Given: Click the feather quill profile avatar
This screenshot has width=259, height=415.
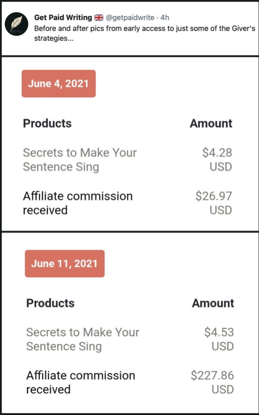Looking at the screenshot, I should [17, 24].
